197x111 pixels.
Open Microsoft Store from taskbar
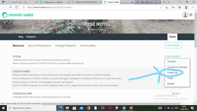pyautogui.click(x=74, y=108)
